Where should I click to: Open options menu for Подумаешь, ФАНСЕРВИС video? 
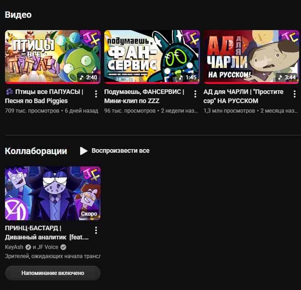[195, 94]
